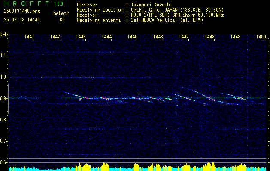Click the 1445 time marker
270x171 pixels.
[x=132, y=36]
